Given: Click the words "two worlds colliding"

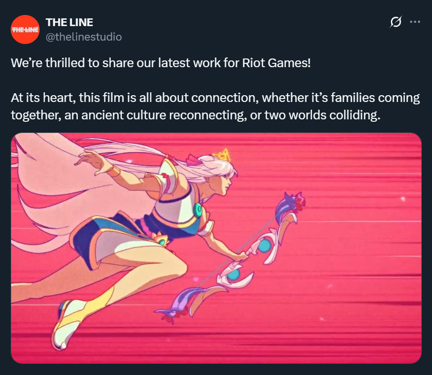Looking at the screenshot, I should point(322,115).
